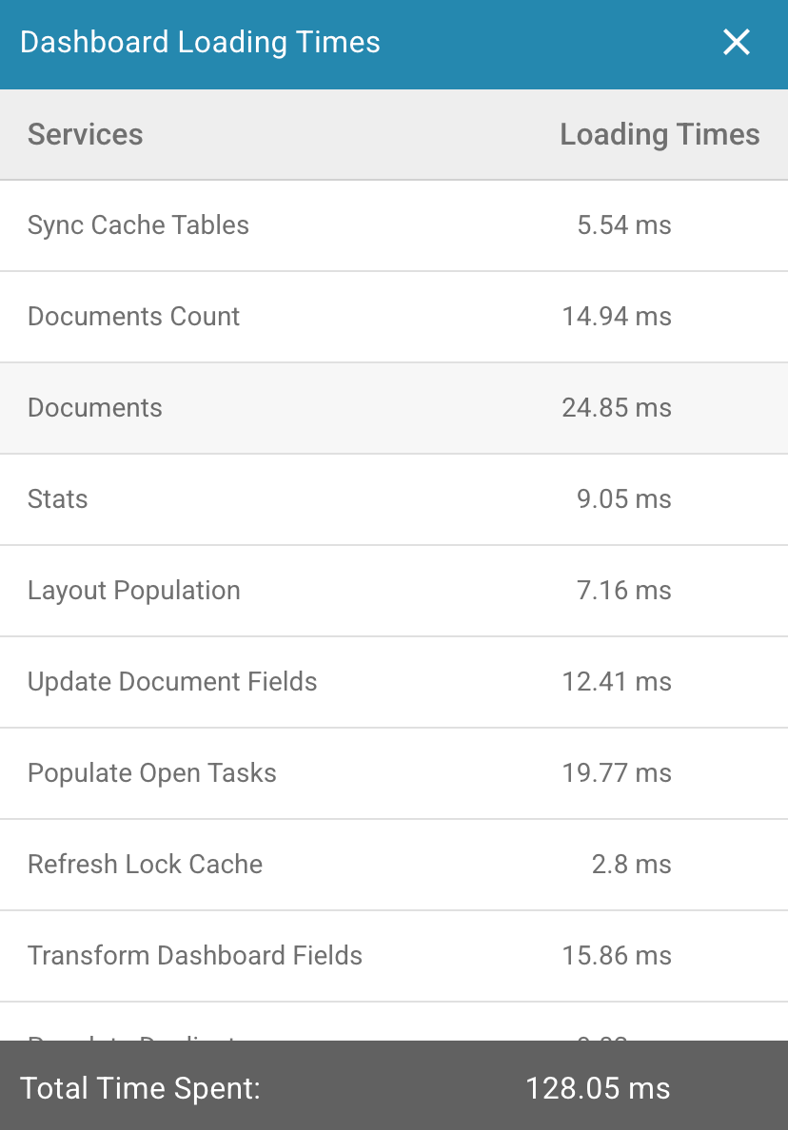Viewport: 788px width, 1130px height.
Task: Click the Documents Count service name
Action: [133, 317]
